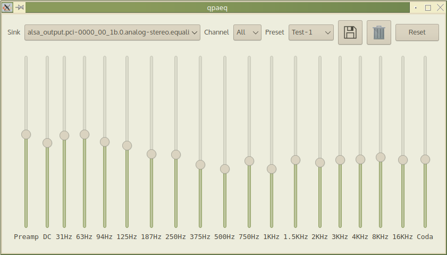
Task: Click the Coda slider handle
Action: pos(425,159)
